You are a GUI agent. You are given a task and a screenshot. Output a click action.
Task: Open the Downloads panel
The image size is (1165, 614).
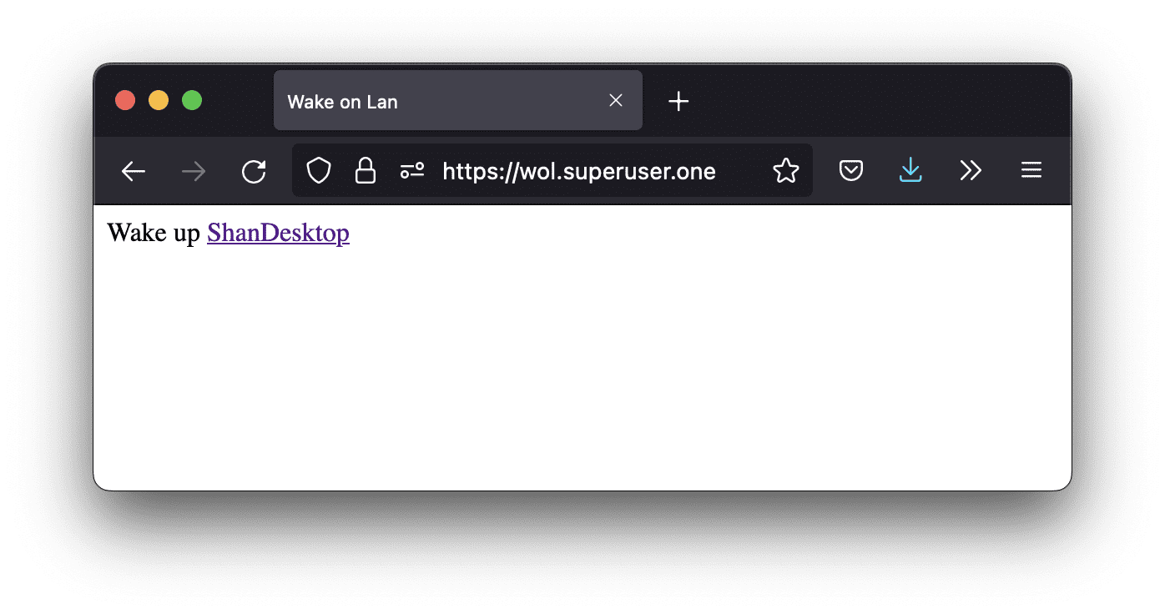tap(910, 171)
